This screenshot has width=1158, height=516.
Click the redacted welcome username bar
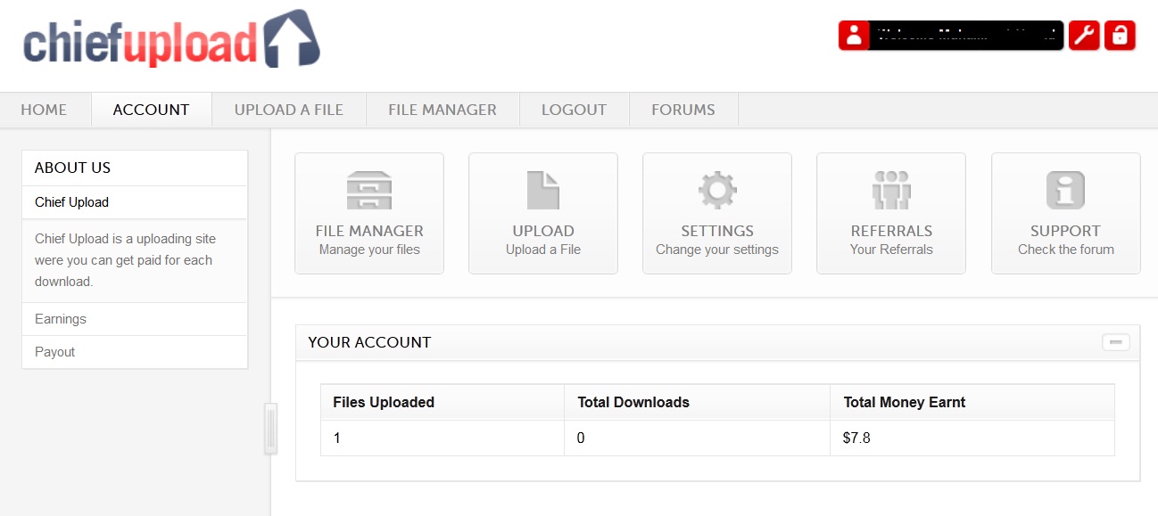coord(966,36)
